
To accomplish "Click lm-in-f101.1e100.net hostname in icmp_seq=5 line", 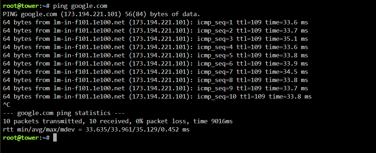I will (89, 55).
